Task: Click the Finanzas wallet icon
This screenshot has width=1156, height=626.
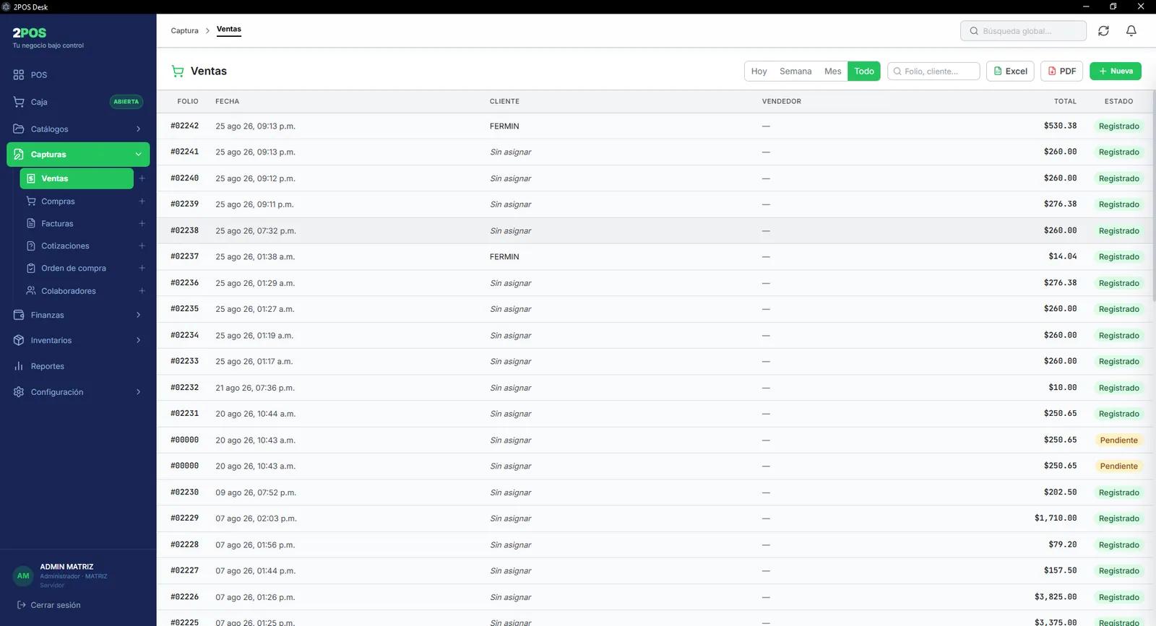Action: (x=19, y=315)
